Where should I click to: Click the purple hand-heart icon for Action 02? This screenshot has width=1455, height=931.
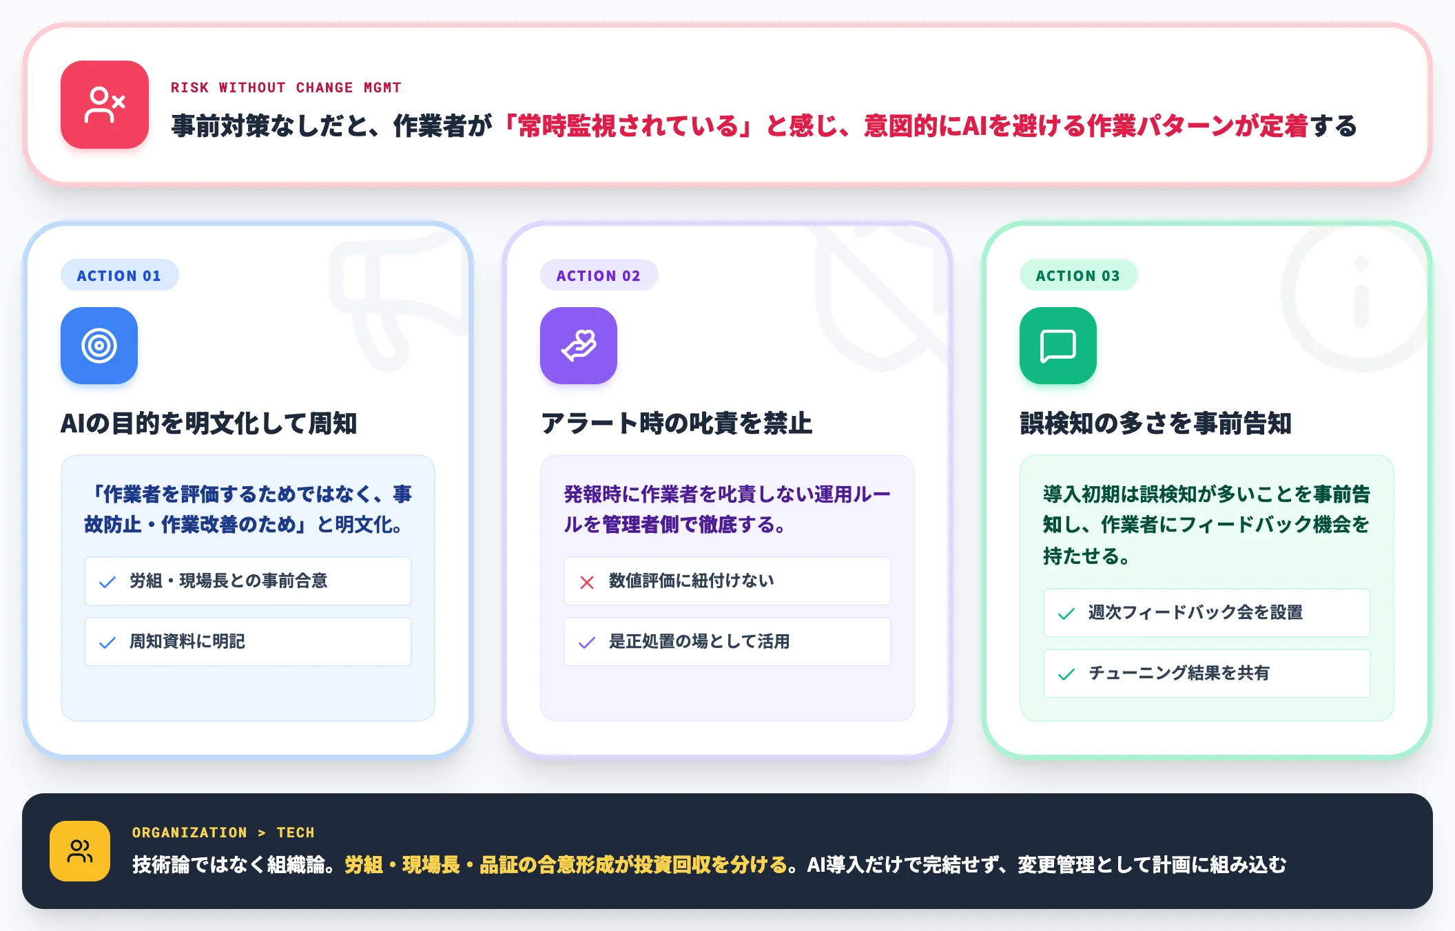coord(579,346)
